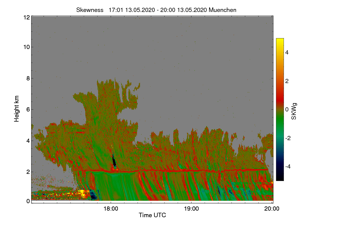Image resolution: width=359 pixels, height=239 pixels.
Task: Click the 4 km height tick label
Action: point(28,140)
